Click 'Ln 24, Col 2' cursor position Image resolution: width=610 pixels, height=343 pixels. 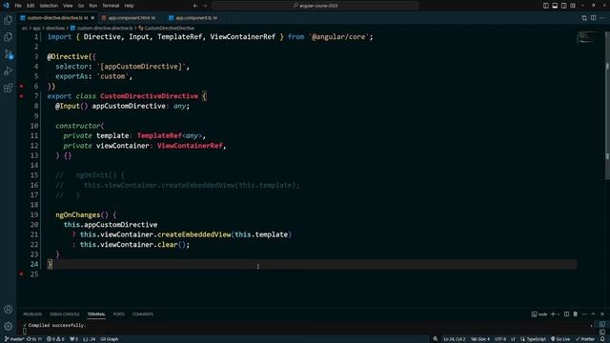[454, 339]
